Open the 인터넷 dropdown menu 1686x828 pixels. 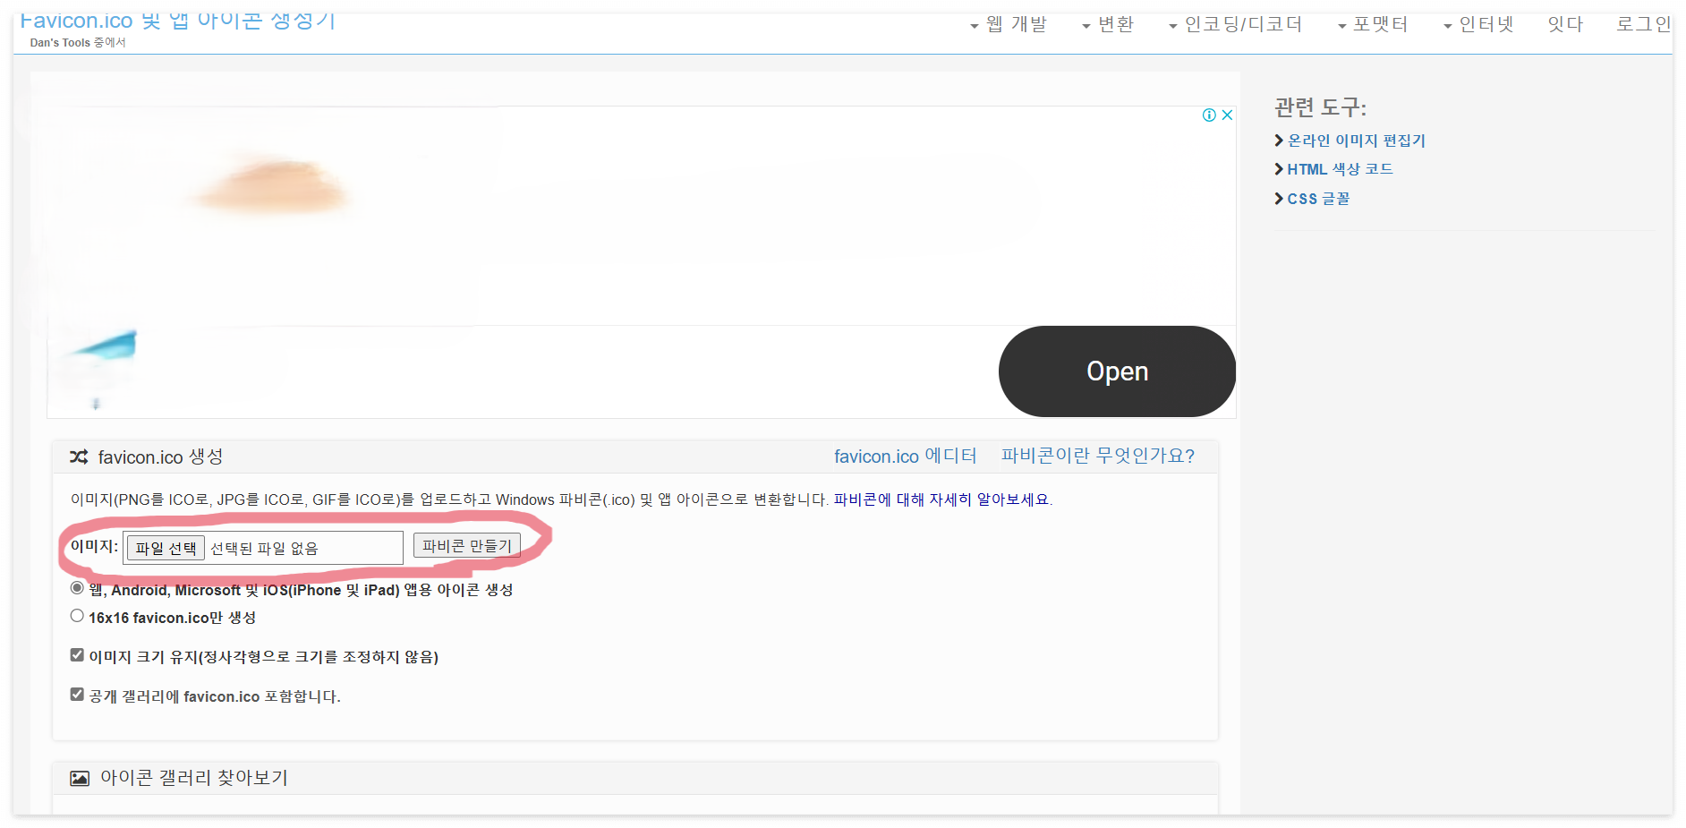[x=1478, y=24]
